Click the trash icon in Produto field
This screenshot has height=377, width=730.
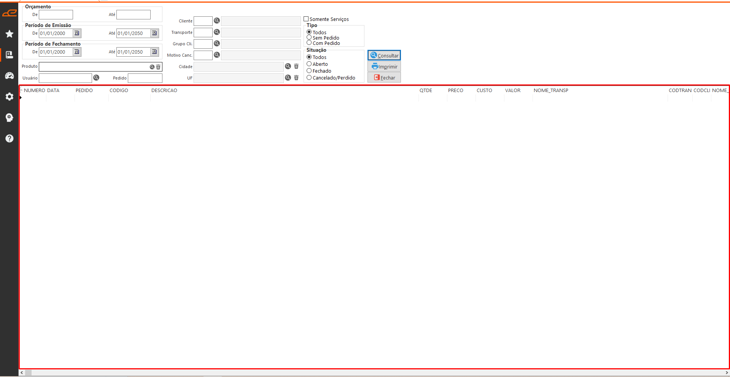pos(158,67)
